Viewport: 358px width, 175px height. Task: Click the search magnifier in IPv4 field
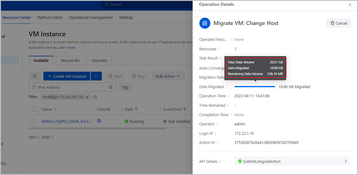pyautogui.click(x=111, y=87)
